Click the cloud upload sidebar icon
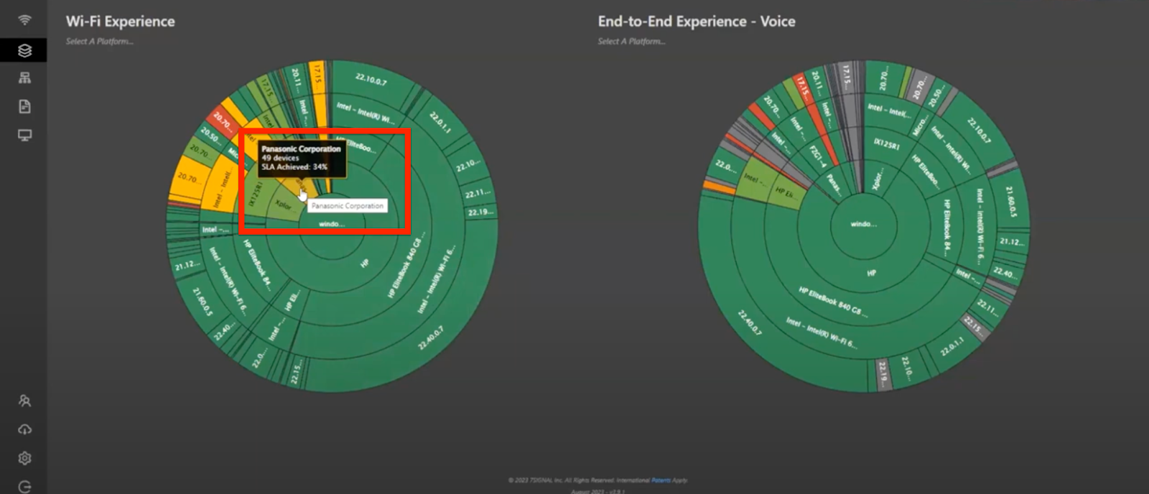 click(24, 429)
